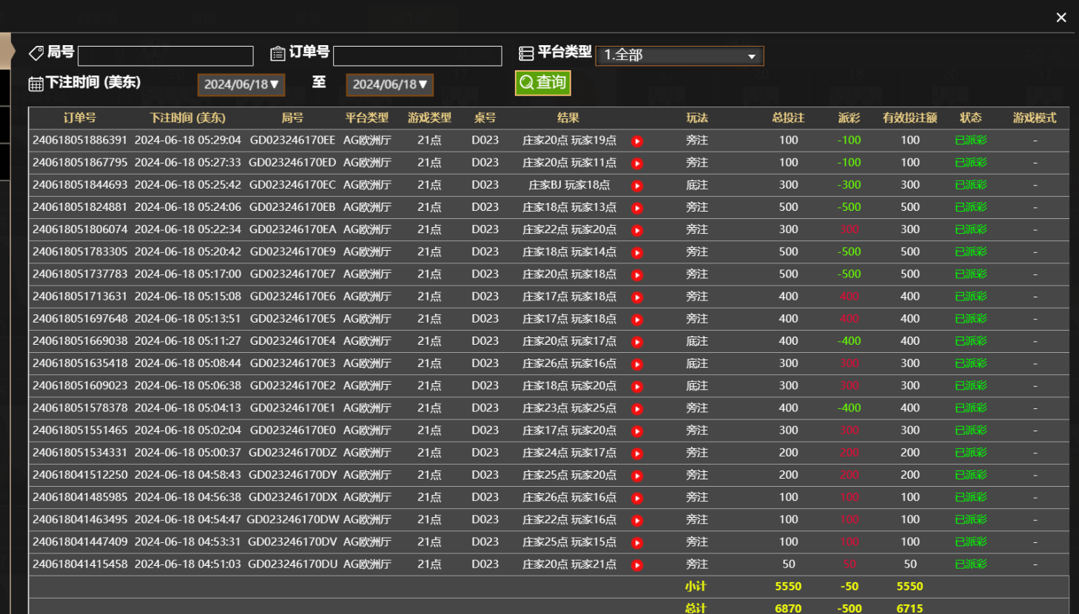Click the 总投注 column header
1079x614 pixels.
click(x=788, y=118)
